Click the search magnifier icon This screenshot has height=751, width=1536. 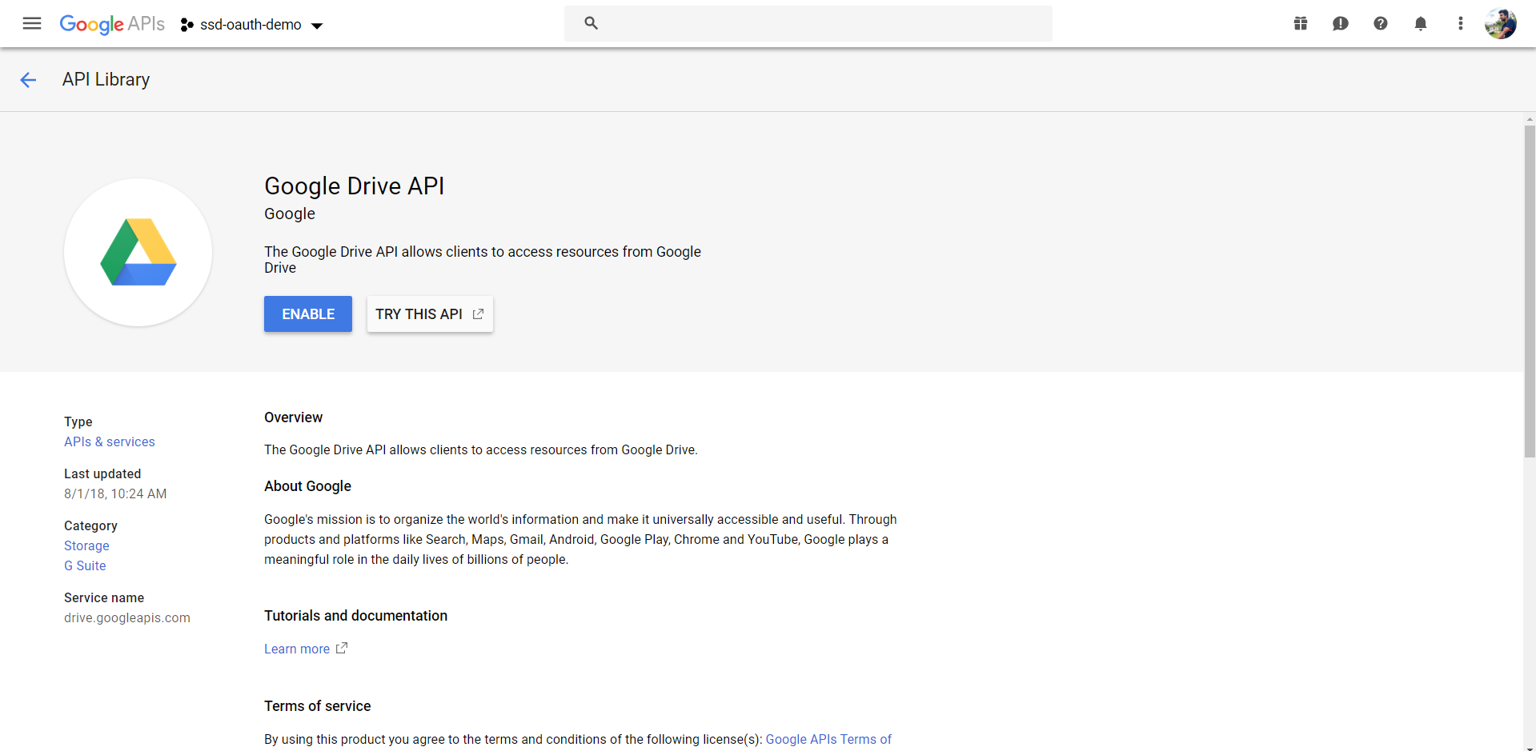(591, 23)
